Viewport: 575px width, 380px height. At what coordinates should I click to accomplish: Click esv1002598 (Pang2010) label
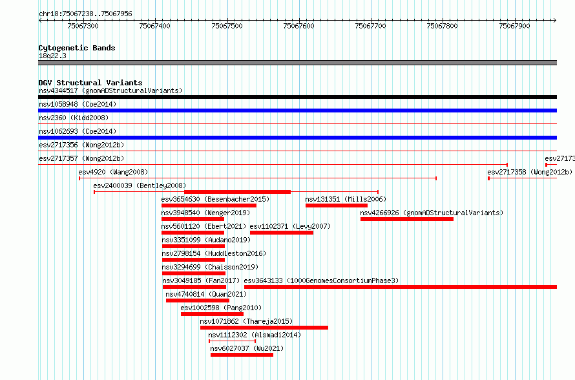221,308
